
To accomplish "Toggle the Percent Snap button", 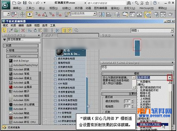I will [x=52, y=14].
